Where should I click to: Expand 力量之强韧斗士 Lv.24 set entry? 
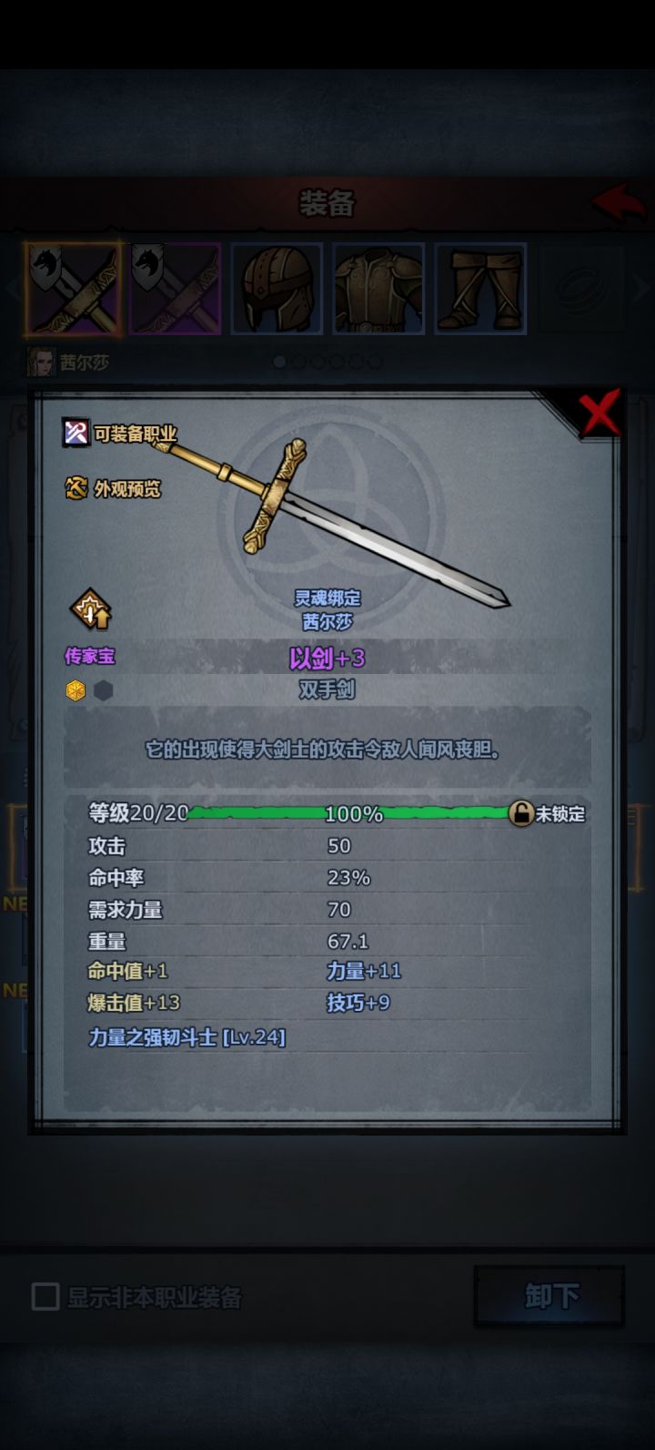(x=187, y=1036)
